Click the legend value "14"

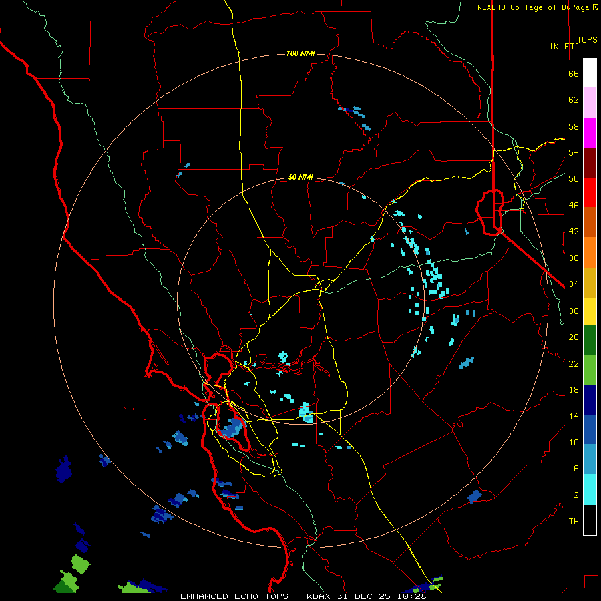click(x=574, y=416)
